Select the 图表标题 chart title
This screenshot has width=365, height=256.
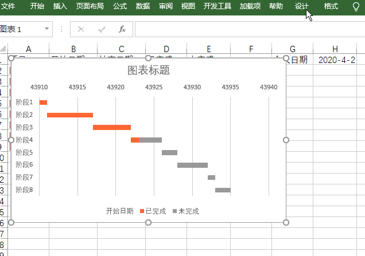coord(149,70)
